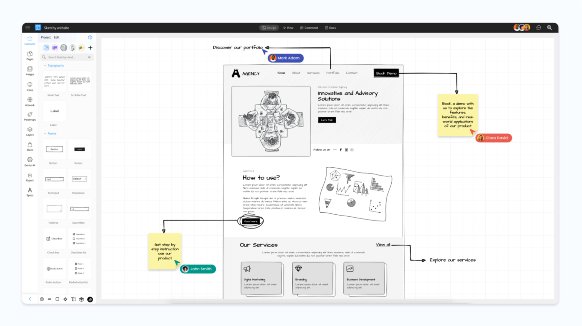Click the blue app logo beside Sketchy website

(38, 28)
